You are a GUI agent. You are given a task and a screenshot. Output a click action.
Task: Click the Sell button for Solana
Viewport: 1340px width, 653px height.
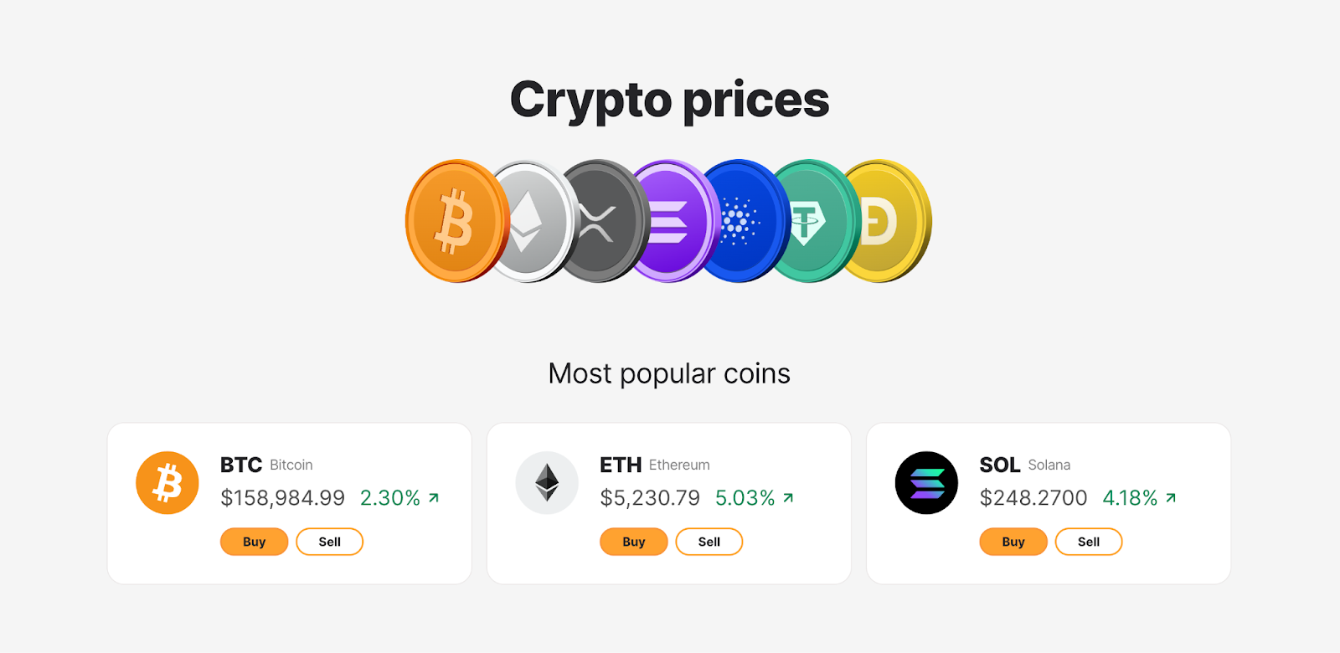(1089, 542)
